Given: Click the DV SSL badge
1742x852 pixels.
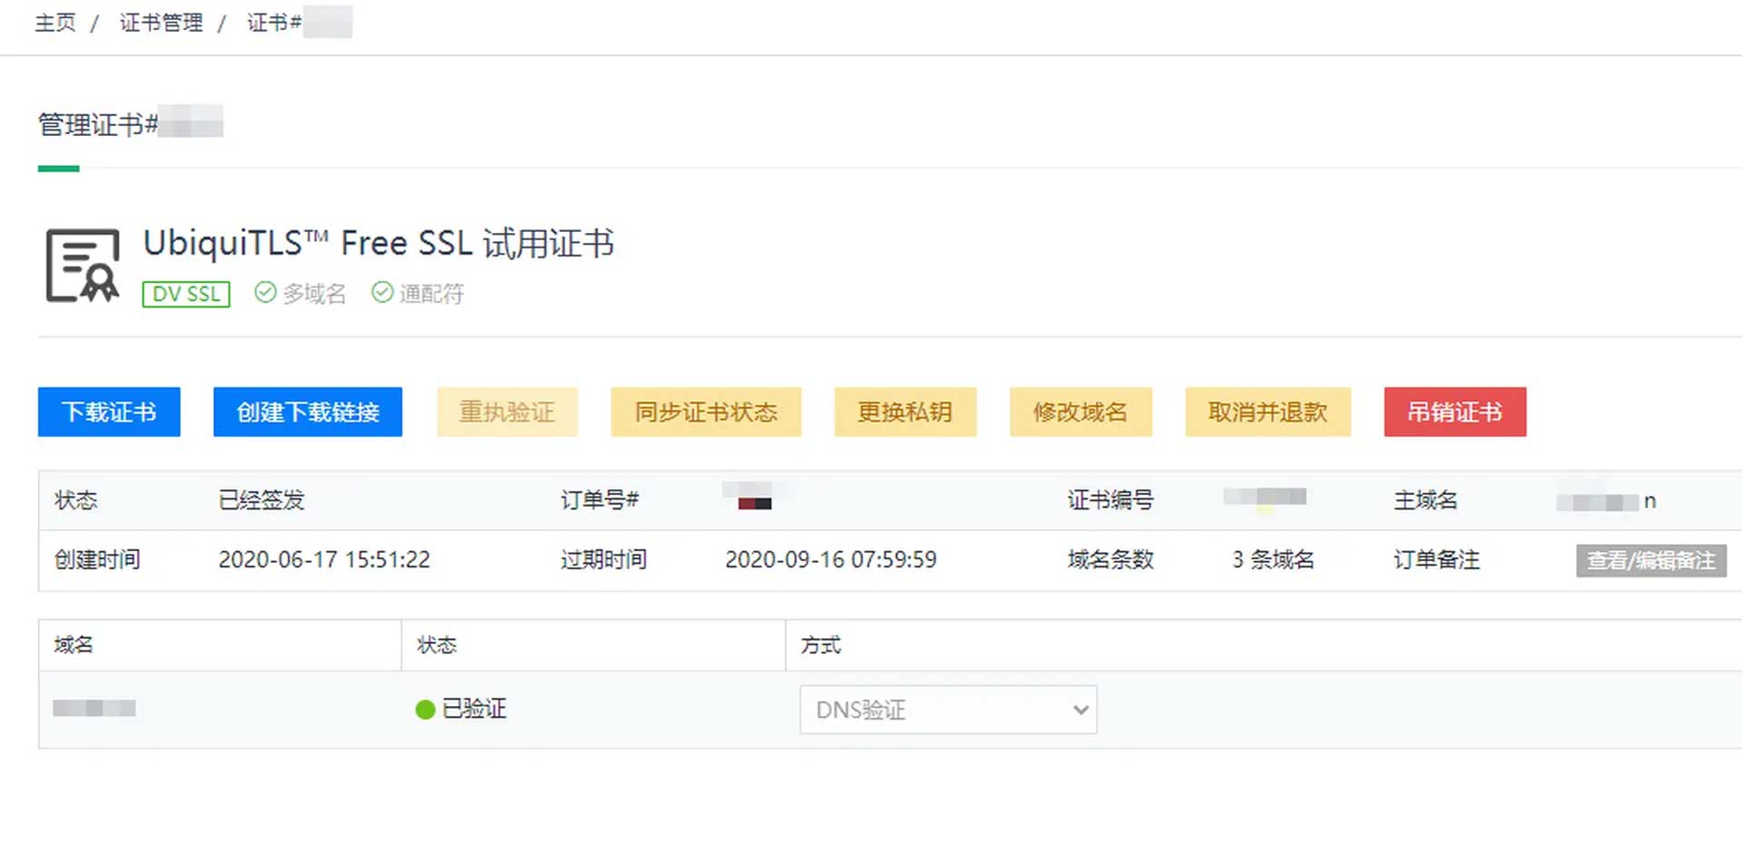Looking at the screenshot, I should [x=186, y=294].
